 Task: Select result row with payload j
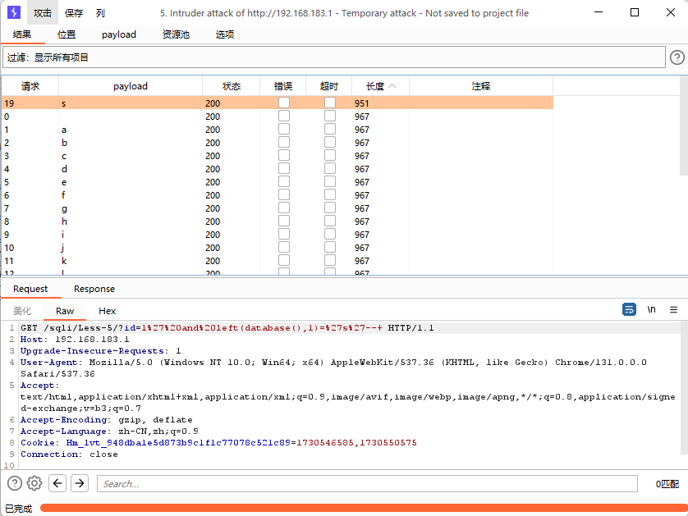(x=277, y=248)
